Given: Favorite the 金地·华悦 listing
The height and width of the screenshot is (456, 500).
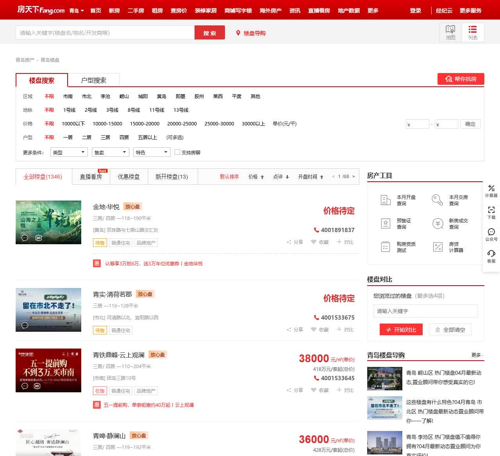Looking at the screenshot, I should 320,242.
